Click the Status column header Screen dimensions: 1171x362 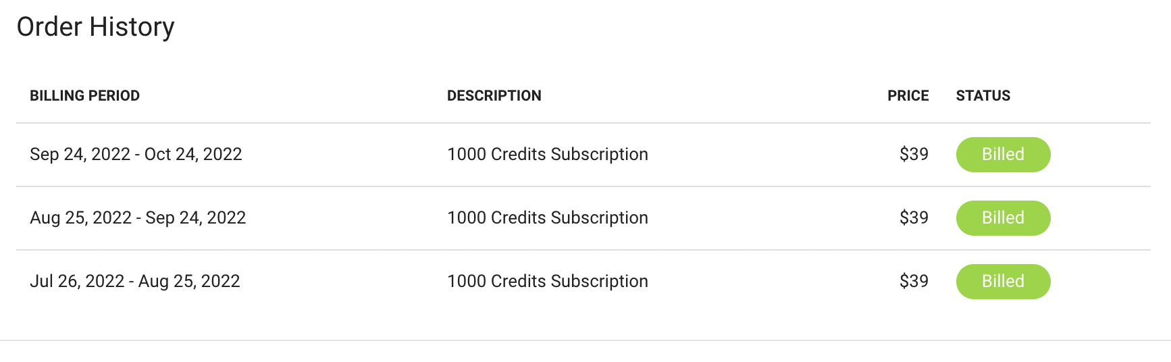[x=983, y=96]
